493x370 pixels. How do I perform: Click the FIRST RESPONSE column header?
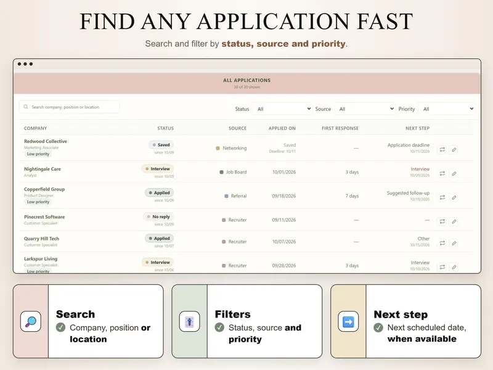(x=340, y=128)
